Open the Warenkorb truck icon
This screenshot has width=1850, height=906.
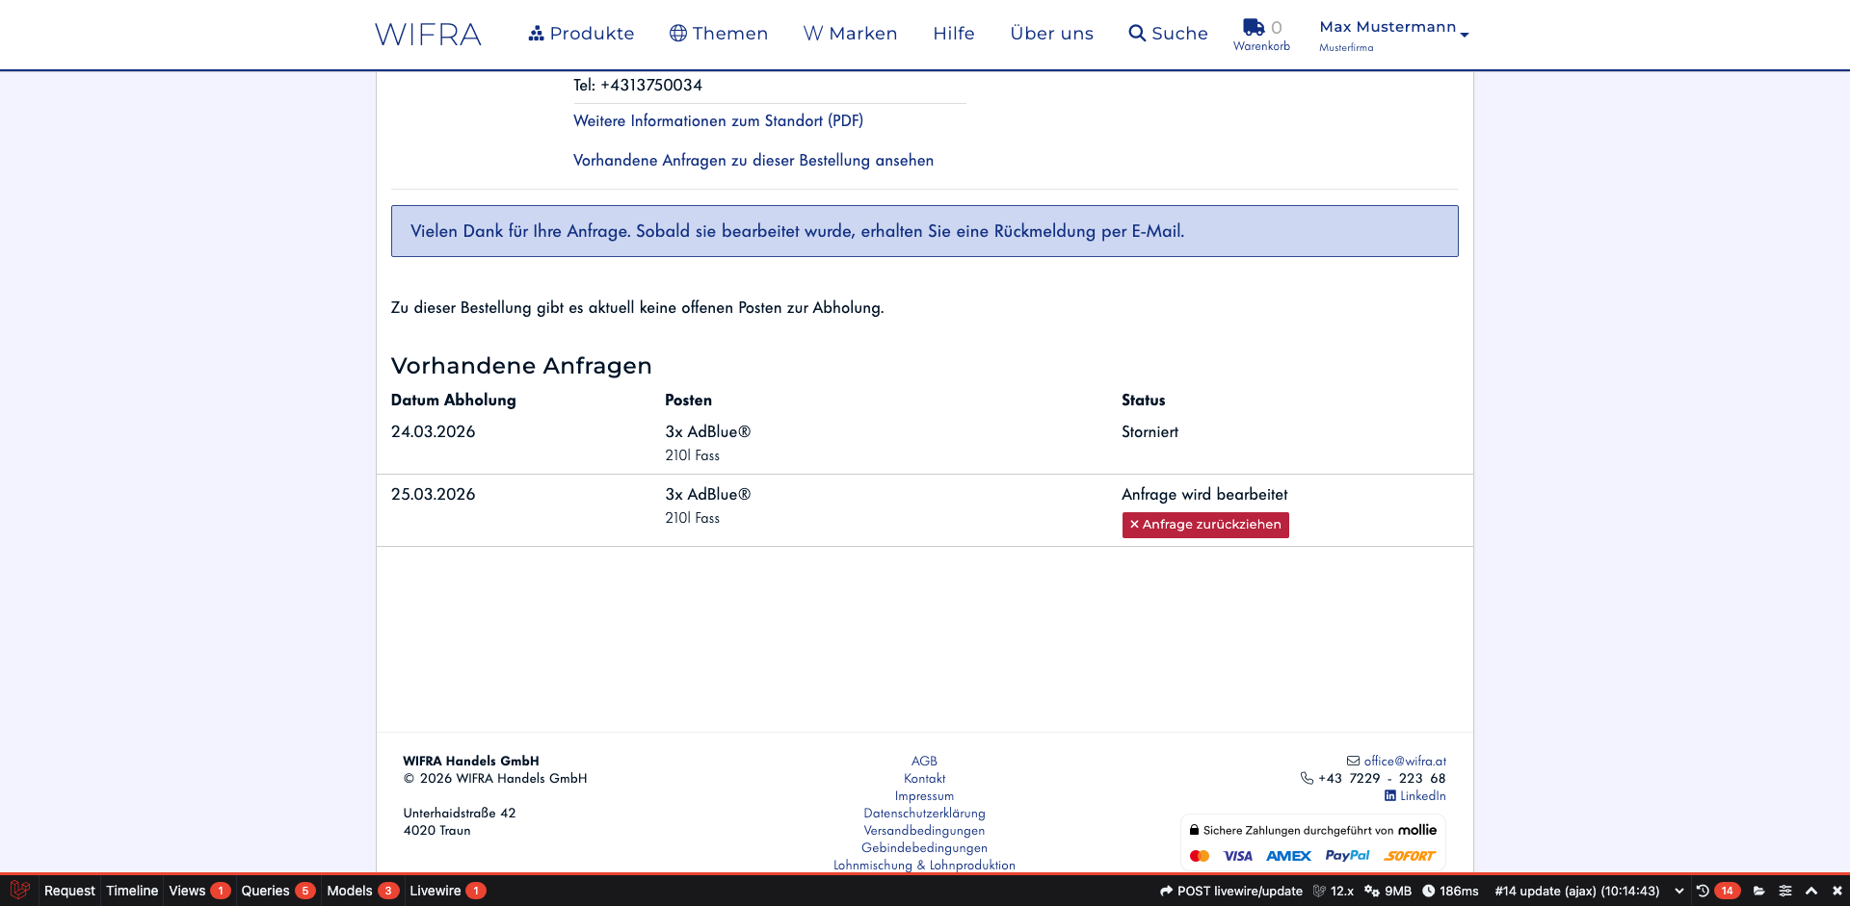click(x=1254, y=27)
